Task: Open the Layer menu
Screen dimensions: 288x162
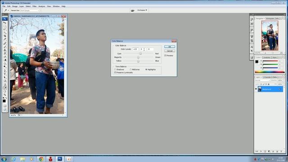Action: (x=22, y=6)
